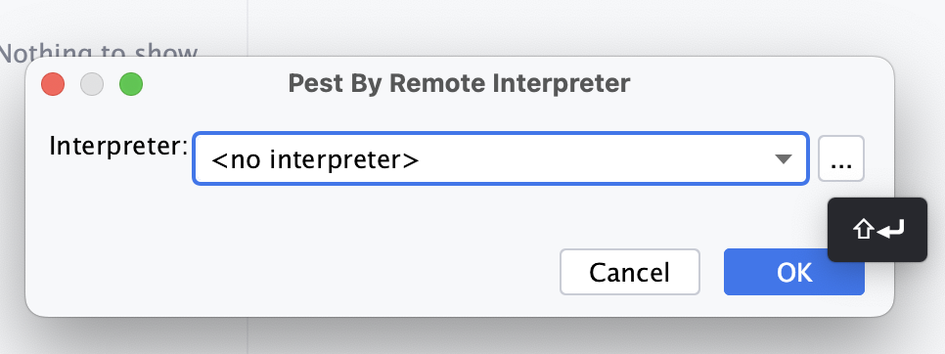Confirm the selection with blue OK
The height and width of the screenshot is (354, 945).
794,272
